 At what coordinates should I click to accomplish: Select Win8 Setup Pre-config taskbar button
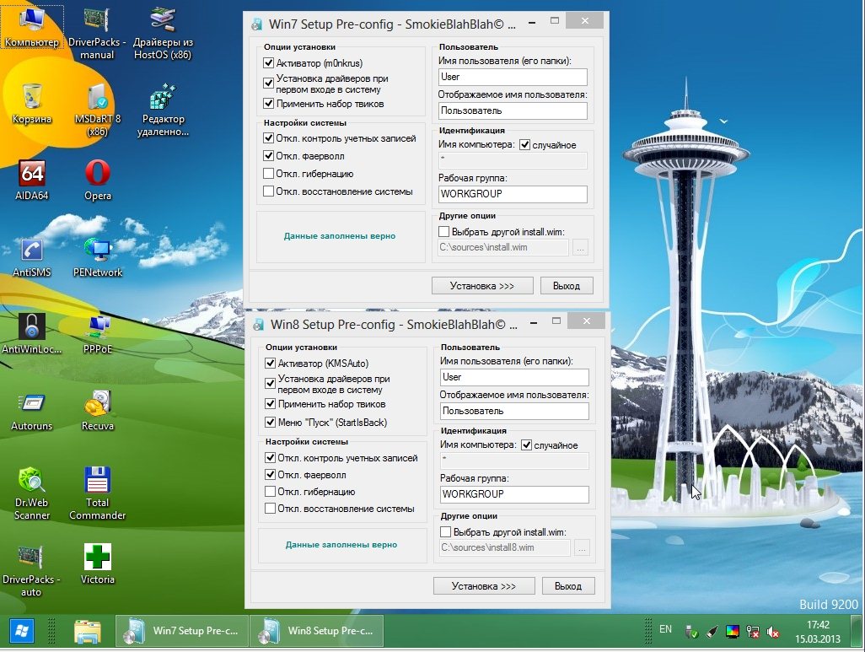tap(317, 630)
